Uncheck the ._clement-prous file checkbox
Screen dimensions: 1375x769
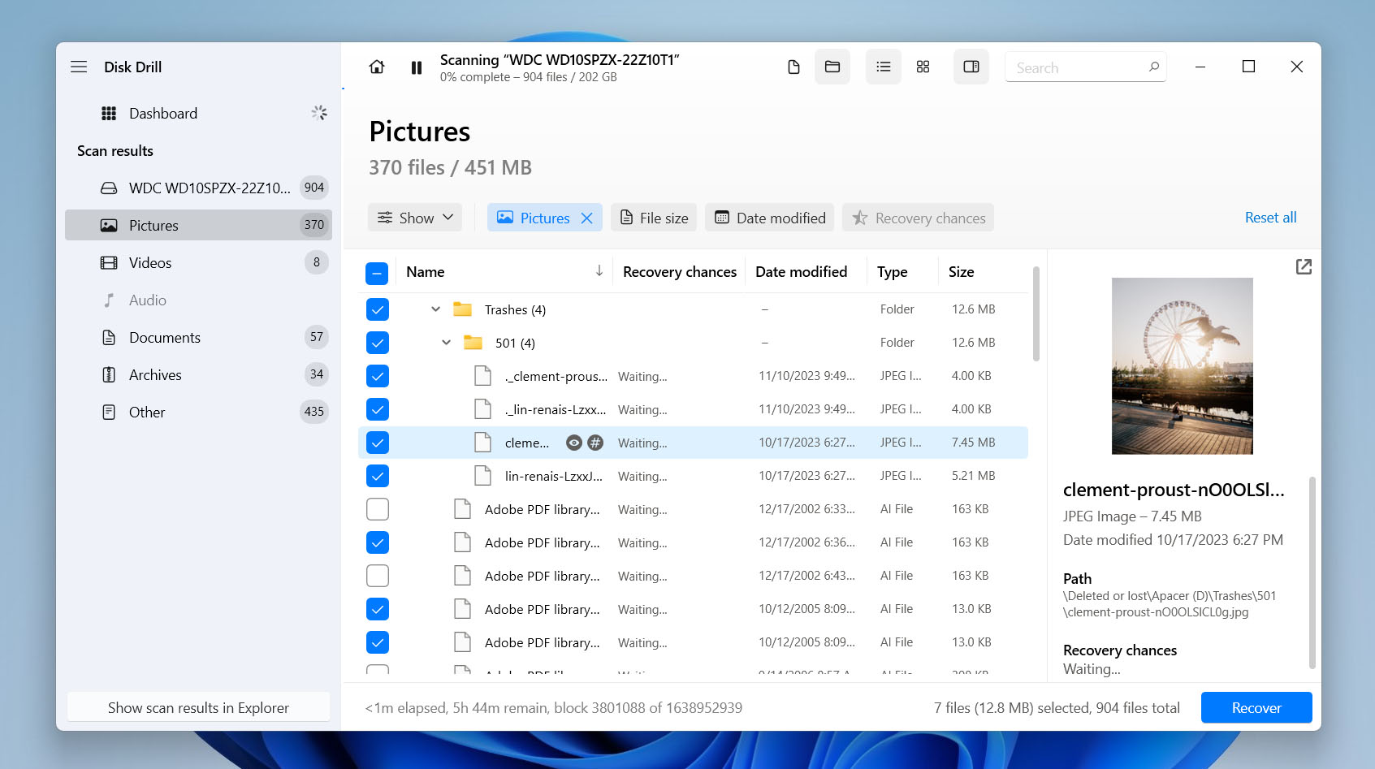[x=378, y=376]
